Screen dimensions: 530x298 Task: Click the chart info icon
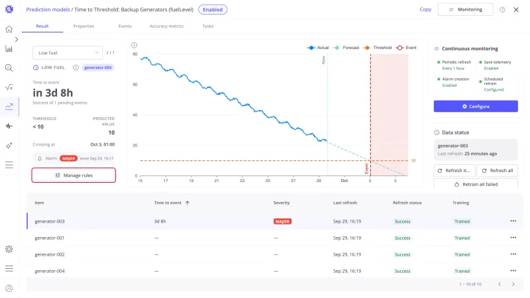pyautogui.click(x=134, y=45)
